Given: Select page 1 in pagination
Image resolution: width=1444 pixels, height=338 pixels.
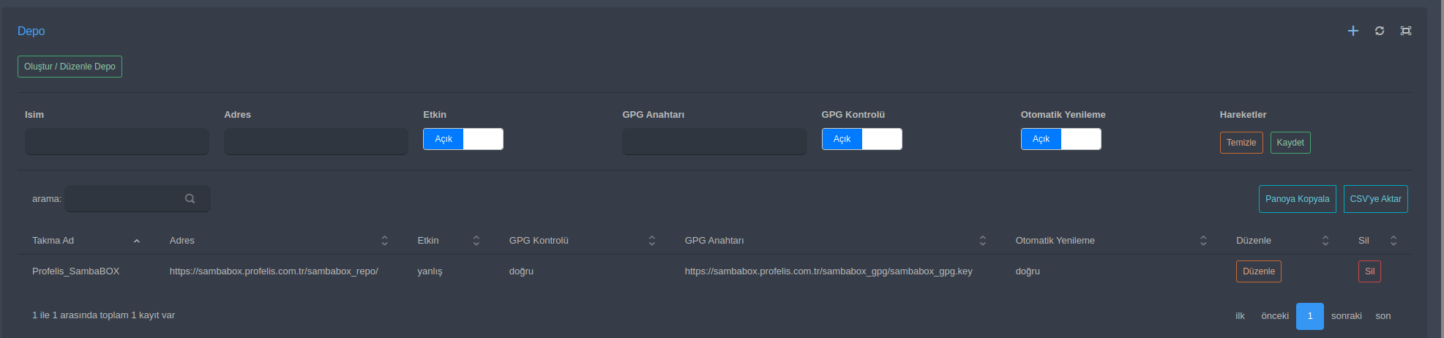Looking at the screenshot, I should [1310, 316].
